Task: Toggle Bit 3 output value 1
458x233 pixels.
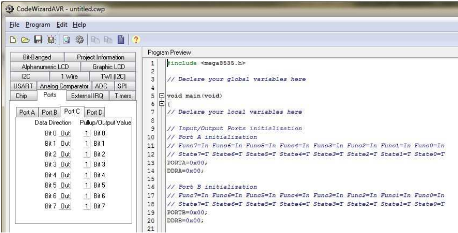Action: (x=87, y=165)
